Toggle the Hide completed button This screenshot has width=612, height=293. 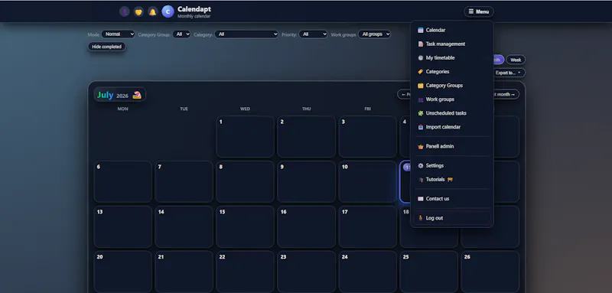(106, 47)
